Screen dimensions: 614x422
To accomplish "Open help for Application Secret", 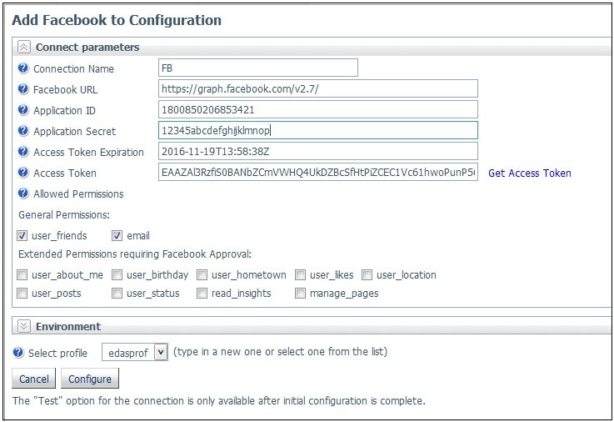I will pyautogui.click(x=23, y=131).
